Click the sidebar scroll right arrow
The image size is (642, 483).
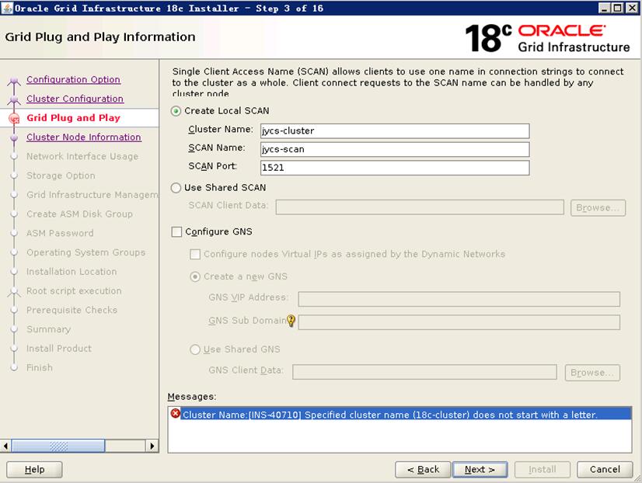click(152, 446)
